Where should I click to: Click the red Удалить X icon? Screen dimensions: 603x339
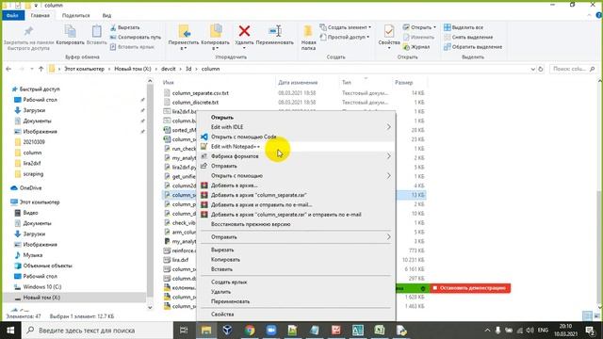pyautogui.click(x=244, y=31)
